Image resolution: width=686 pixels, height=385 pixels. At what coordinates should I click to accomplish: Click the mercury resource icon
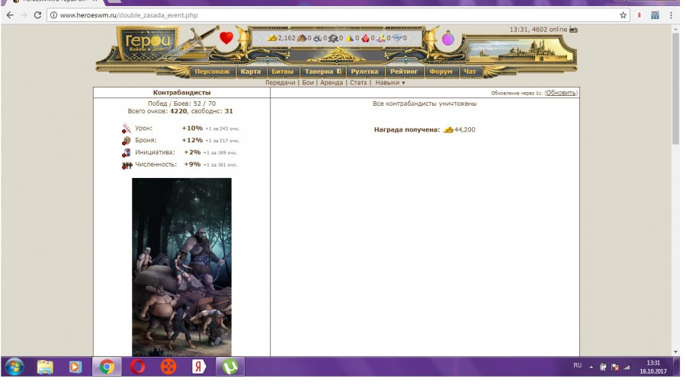tap(333, 38)
